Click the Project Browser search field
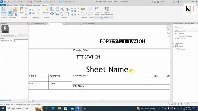 [185, 27]
